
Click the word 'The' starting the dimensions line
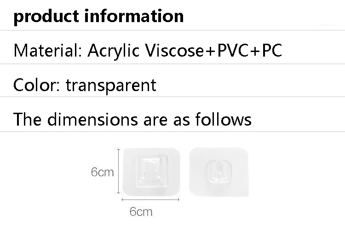pyautogui.click(x=28, y=119)
